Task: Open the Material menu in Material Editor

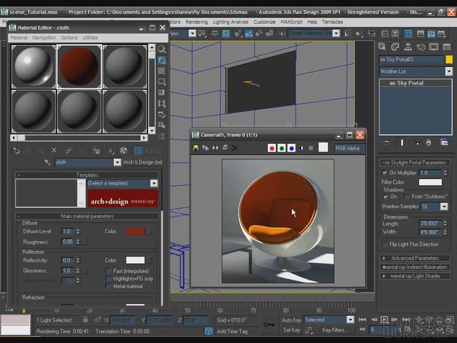Action: pos(18,37)
